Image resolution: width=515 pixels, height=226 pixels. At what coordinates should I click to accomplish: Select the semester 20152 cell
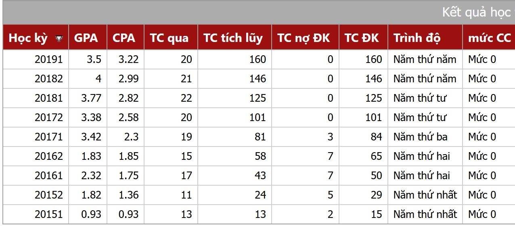pyautogui.click(x=49, y=195)
